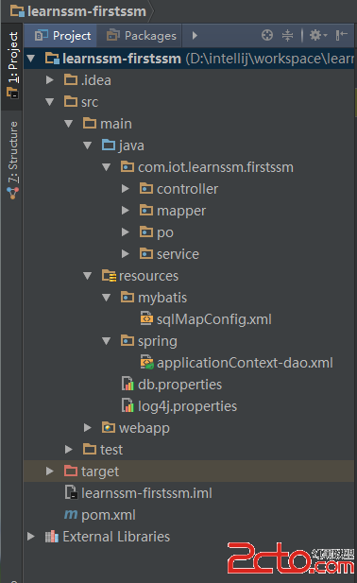Select log4j.properties file

[179, 406]
